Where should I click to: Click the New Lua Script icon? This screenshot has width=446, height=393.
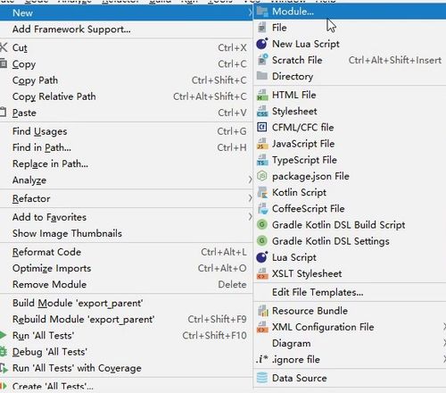262,44
